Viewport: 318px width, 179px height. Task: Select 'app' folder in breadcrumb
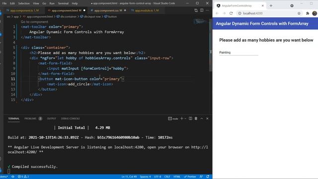[16, 16]
